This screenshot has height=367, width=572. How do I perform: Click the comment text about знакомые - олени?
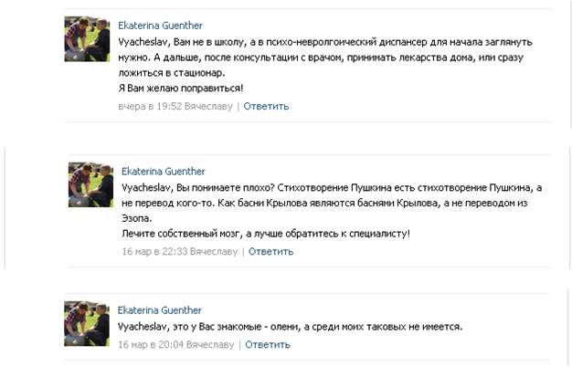tap(290, 327)
